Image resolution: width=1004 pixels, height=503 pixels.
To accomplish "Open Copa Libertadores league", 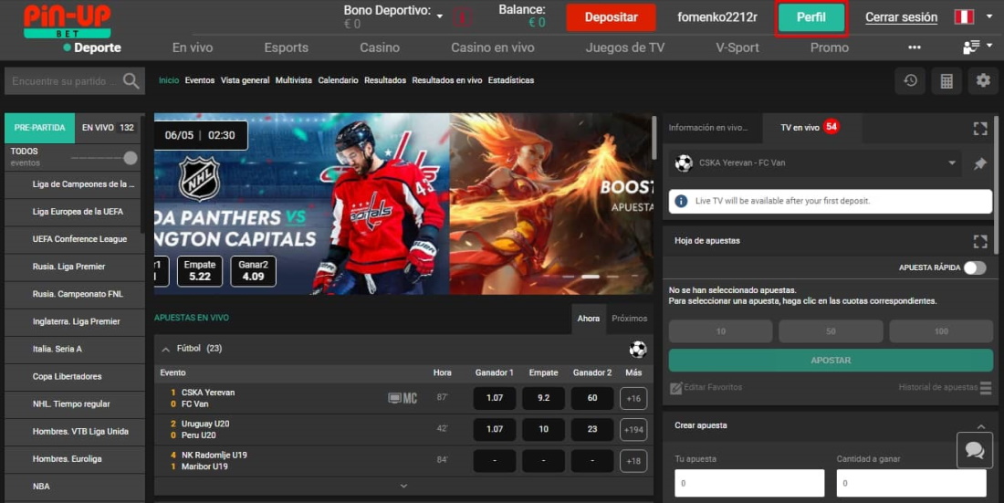I will click(74, 377).
